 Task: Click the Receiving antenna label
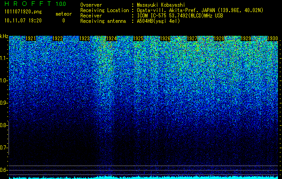(x=103, y=21)
